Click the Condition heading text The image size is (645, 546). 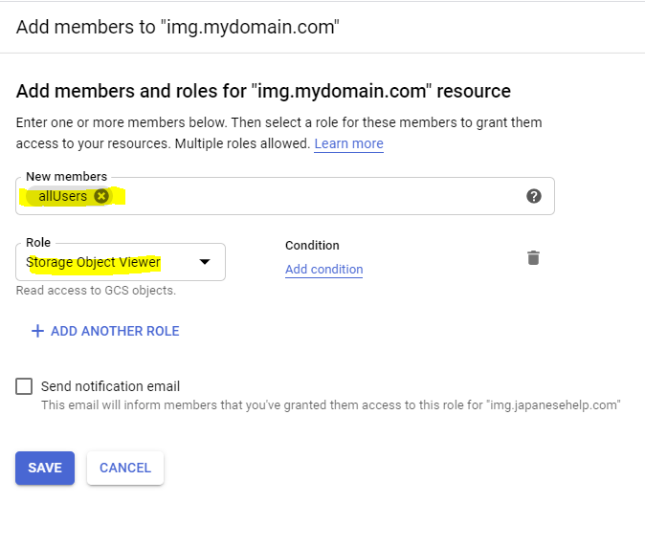[312, 246]
